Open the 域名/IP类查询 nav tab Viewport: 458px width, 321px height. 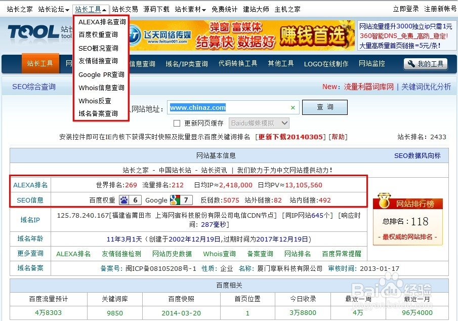pyautogui.click(x=187, y=64)
